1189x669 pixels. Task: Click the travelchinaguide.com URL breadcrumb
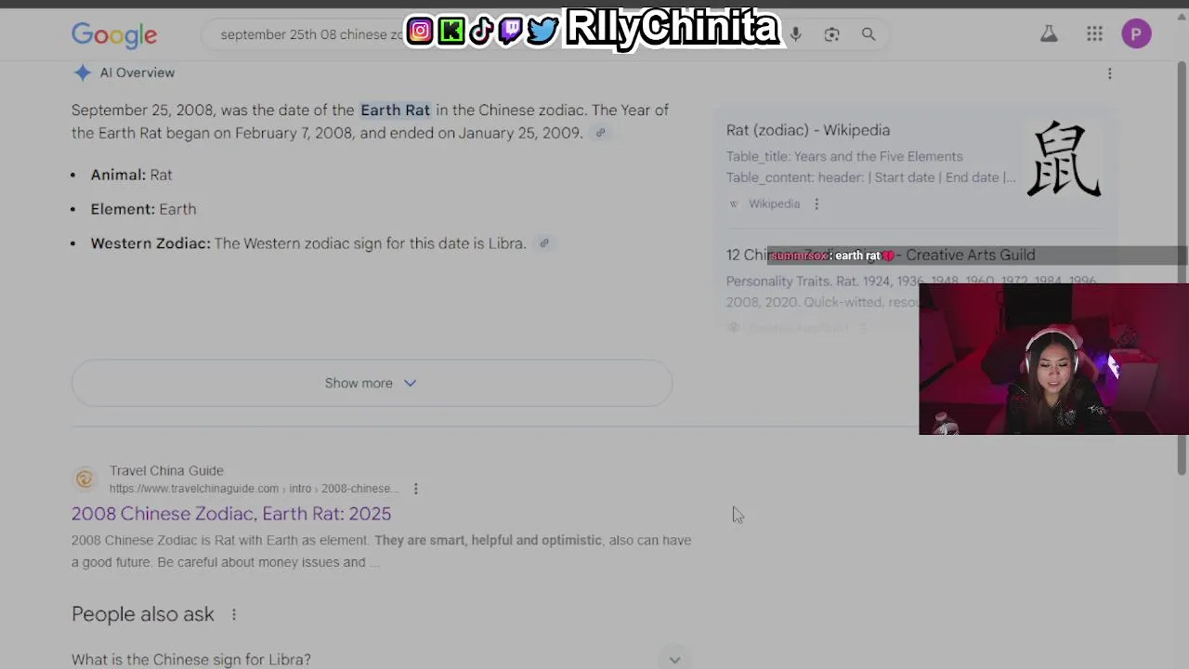(254, 489)
